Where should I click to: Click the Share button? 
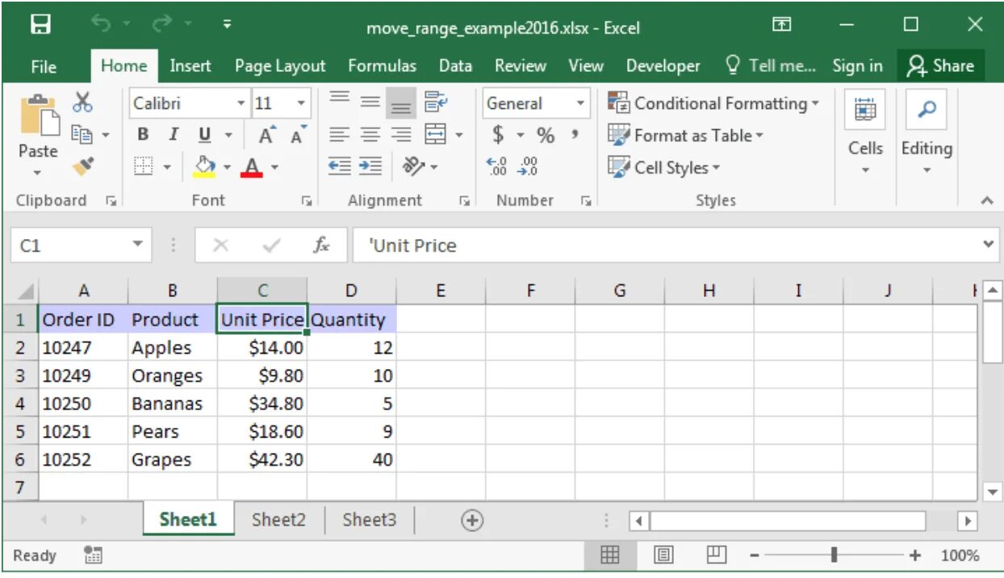941,66
